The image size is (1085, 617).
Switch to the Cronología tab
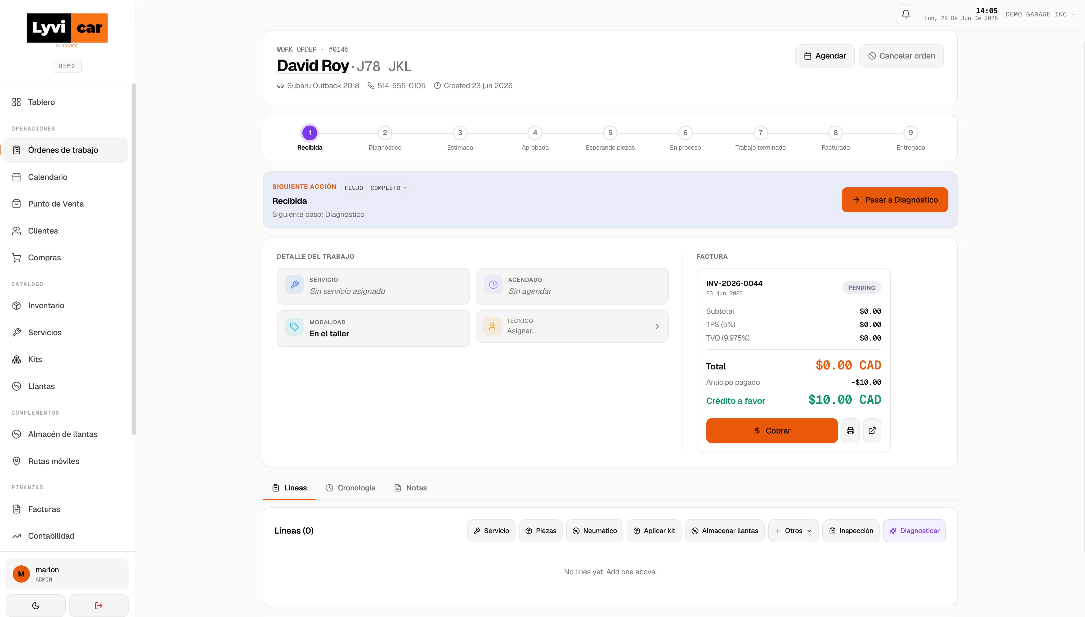(x=350, y=488)
